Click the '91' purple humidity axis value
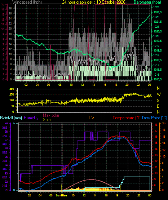The width and height of the screenshot is (168, 200). [x=6, y=190]
